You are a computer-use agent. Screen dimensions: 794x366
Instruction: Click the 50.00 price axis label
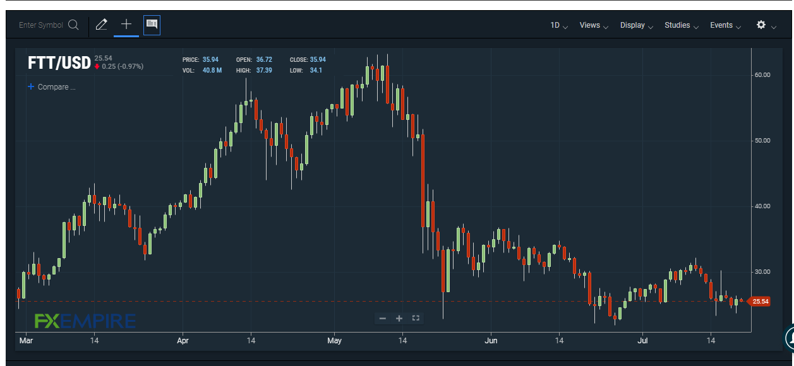coord(762,141)
